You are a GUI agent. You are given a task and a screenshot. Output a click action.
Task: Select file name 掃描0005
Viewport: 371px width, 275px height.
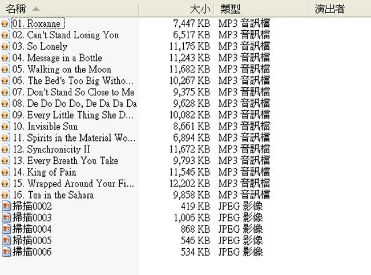tap(32, 240)
